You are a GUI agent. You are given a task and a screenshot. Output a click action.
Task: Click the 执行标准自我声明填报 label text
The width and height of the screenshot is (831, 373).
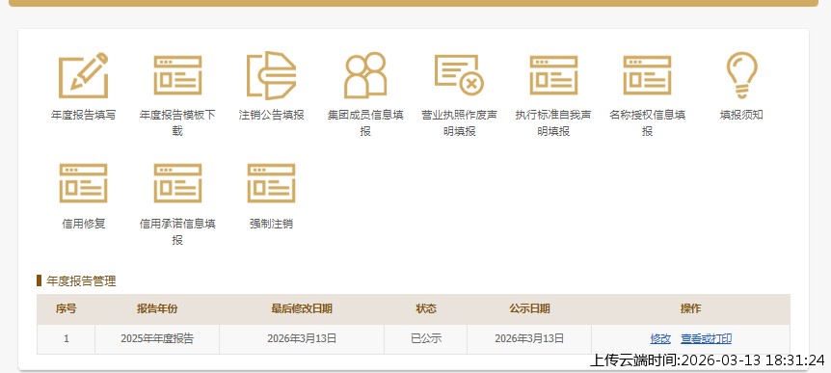[x=553, y=123]
